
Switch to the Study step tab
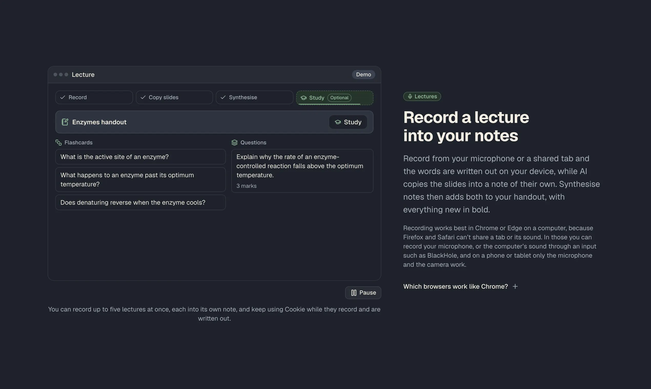[335, 98]
